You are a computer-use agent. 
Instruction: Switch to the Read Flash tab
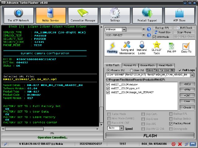[x=166, y=65]
